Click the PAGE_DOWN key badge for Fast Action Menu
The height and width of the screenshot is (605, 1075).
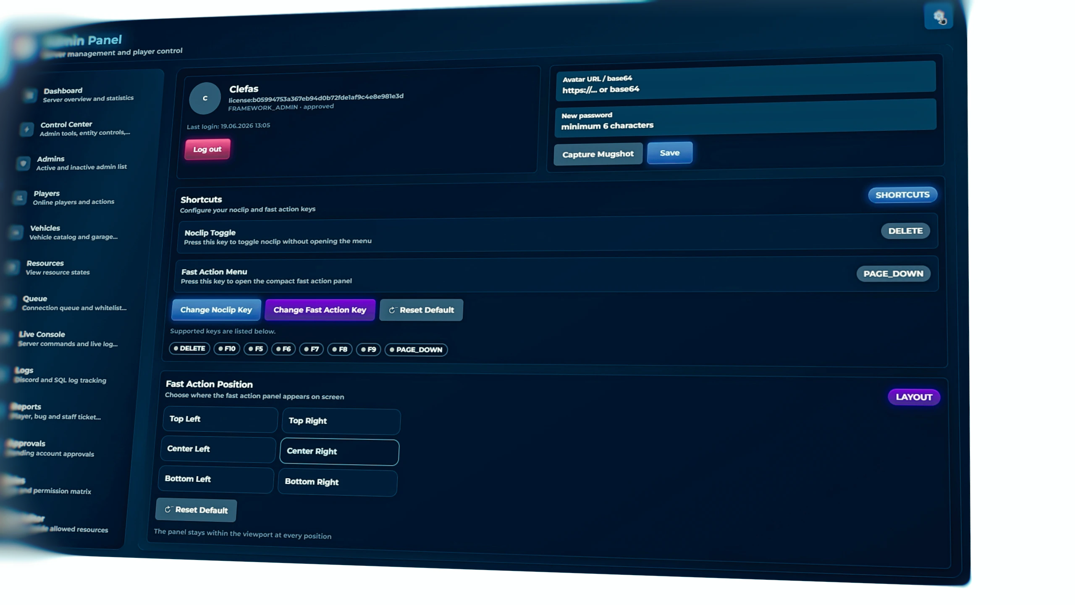point(893,274)
